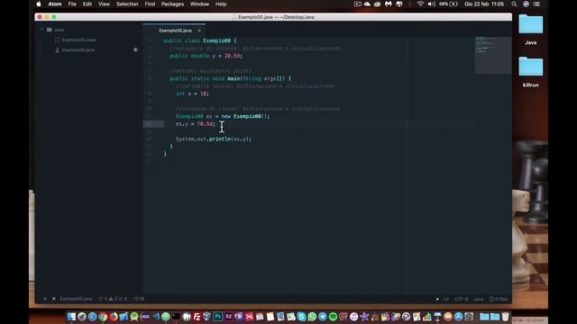
Task: Open the Apple menu
Action: point(39,4)
